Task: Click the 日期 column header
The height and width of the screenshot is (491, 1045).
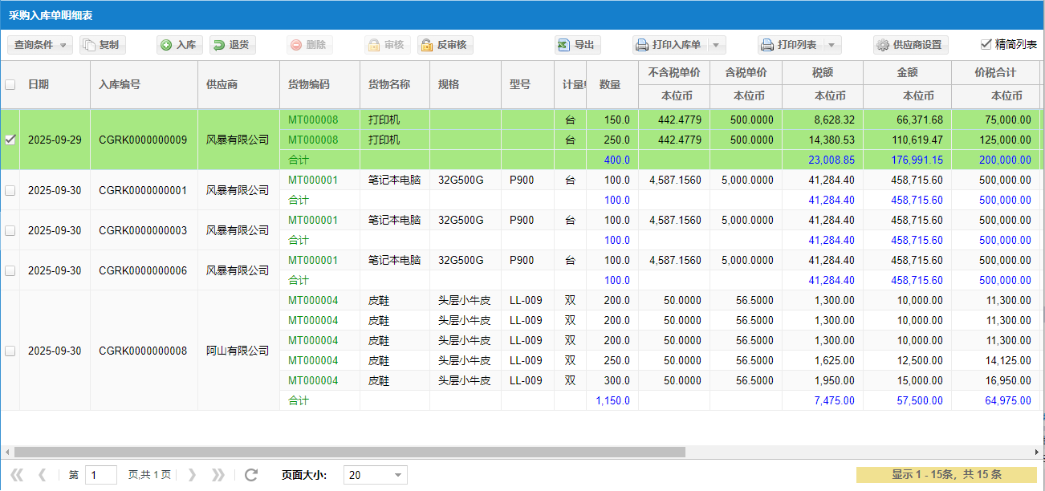Action: click(39, 84)
